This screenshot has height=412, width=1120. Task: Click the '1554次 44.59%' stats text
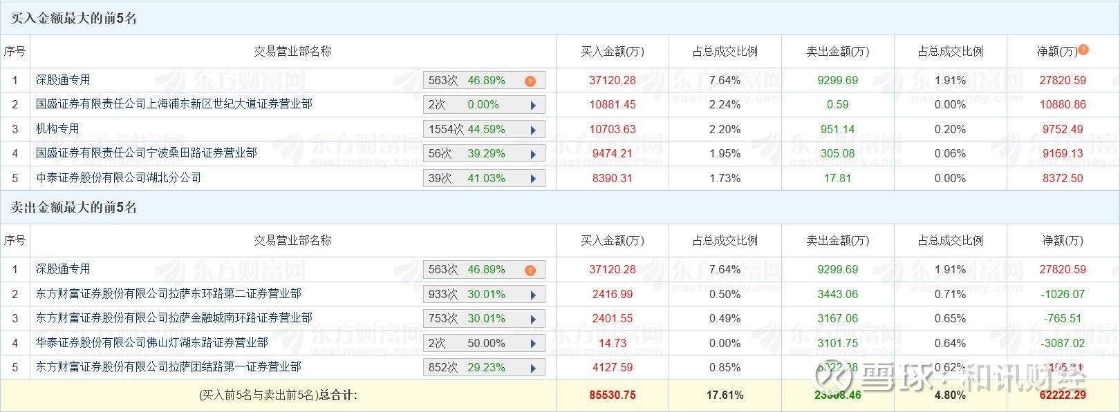(467, 130)
